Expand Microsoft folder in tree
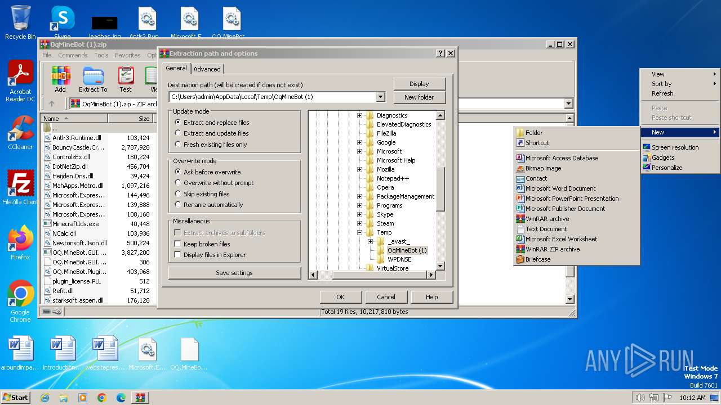Image resolution: width=721 pixels, height=405 pixels. (x=360, y=151)
